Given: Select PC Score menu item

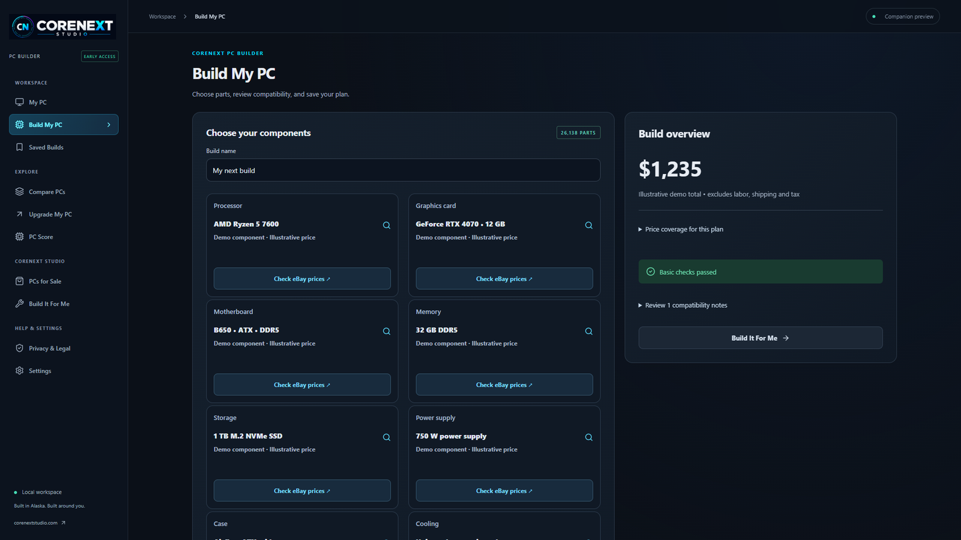Looking at the screenshot, I should [64, 237].
